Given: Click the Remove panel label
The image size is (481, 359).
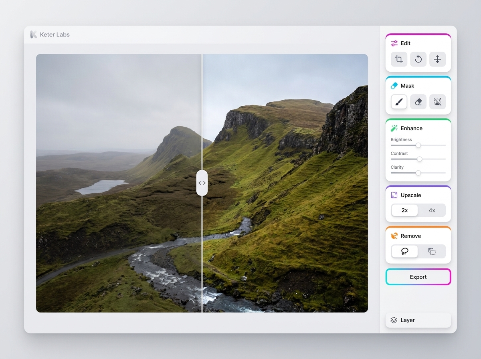Looking at the screenshot, I should coord(411,236).
